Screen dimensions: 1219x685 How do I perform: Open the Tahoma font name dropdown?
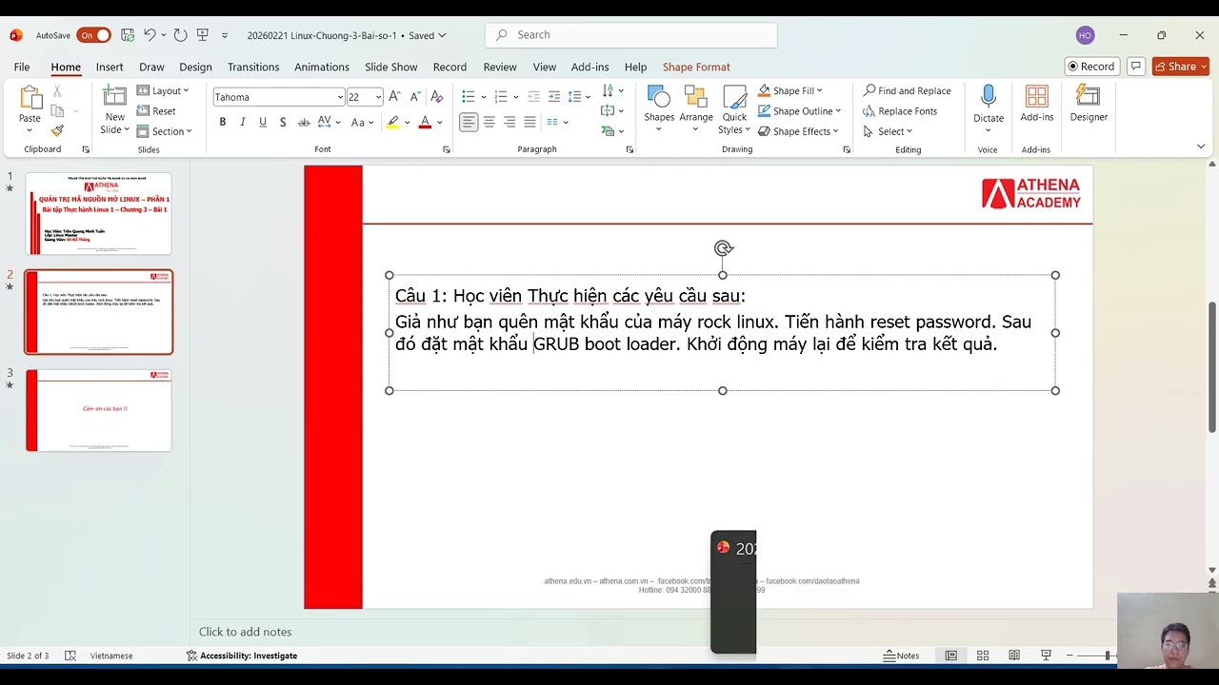340,97
